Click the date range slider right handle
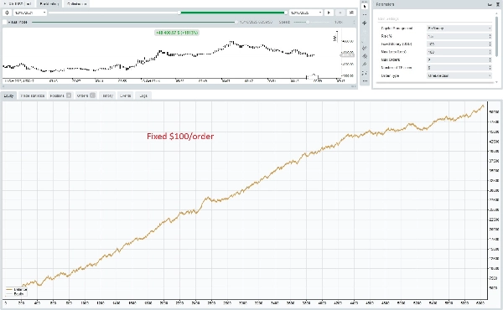Image resolution: width=503 pixels, height=310 pixels. point(286,13)
